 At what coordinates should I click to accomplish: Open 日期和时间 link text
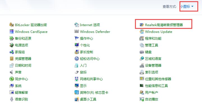(23, 66)
